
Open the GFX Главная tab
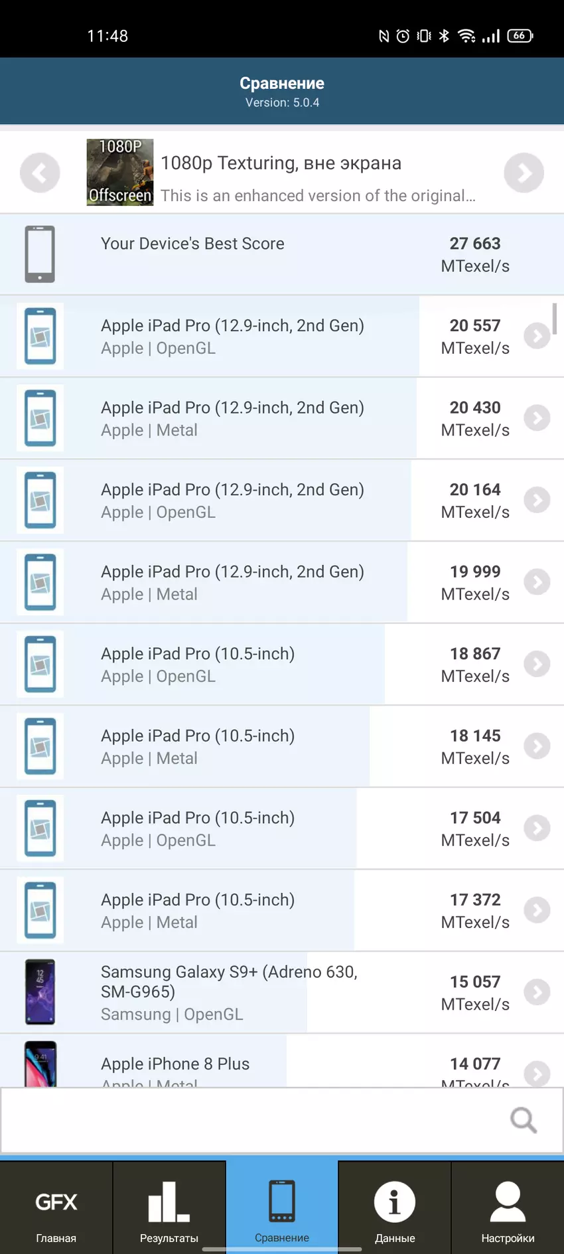point(56,1210)
